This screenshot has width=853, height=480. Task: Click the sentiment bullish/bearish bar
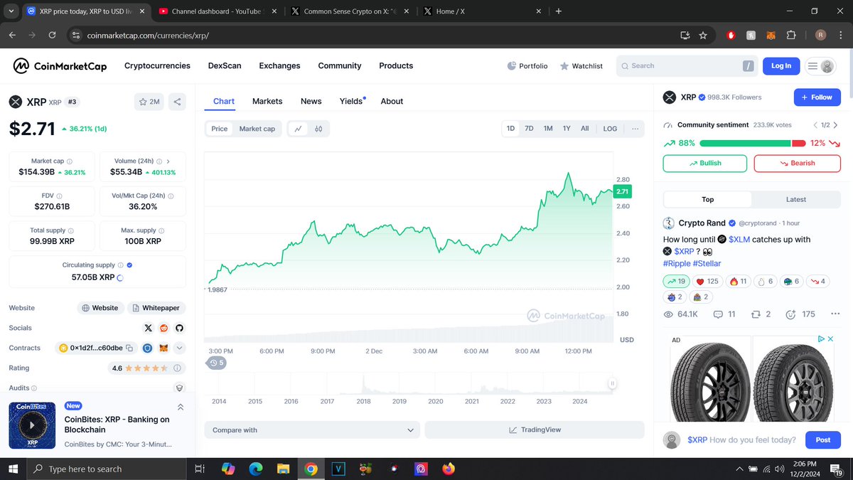pos(752,143)
